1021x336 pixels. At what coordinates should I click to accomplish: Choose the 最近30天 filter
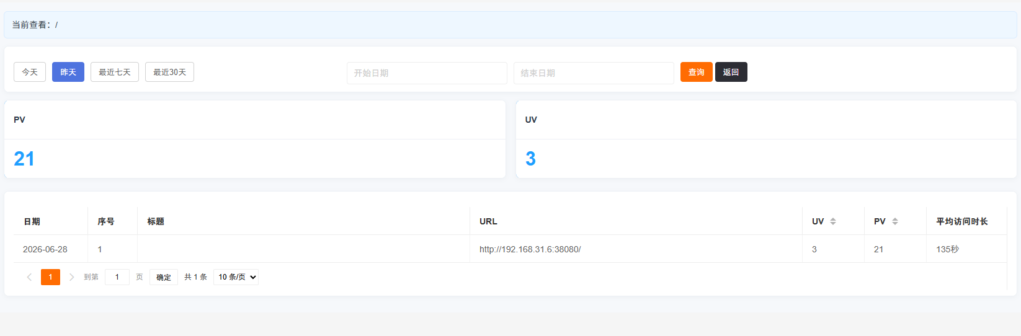(169, 72)
